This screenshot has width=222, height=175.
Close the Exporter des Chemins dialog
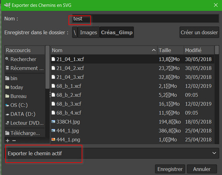click(216, 5)
